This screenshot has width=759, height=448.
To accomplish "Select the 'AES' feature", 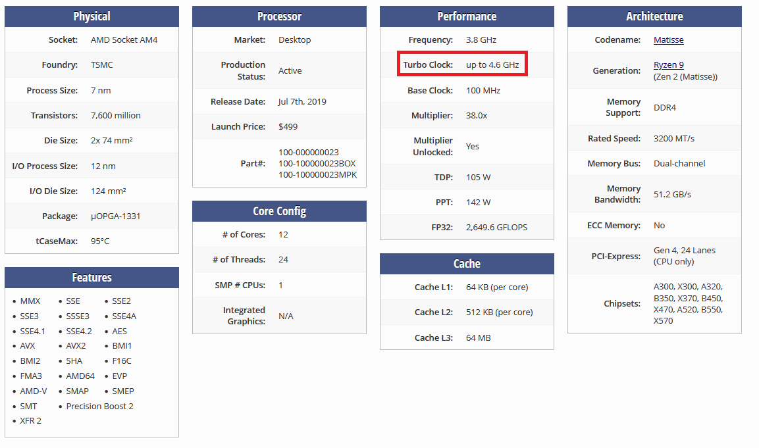I will point(120,332).
